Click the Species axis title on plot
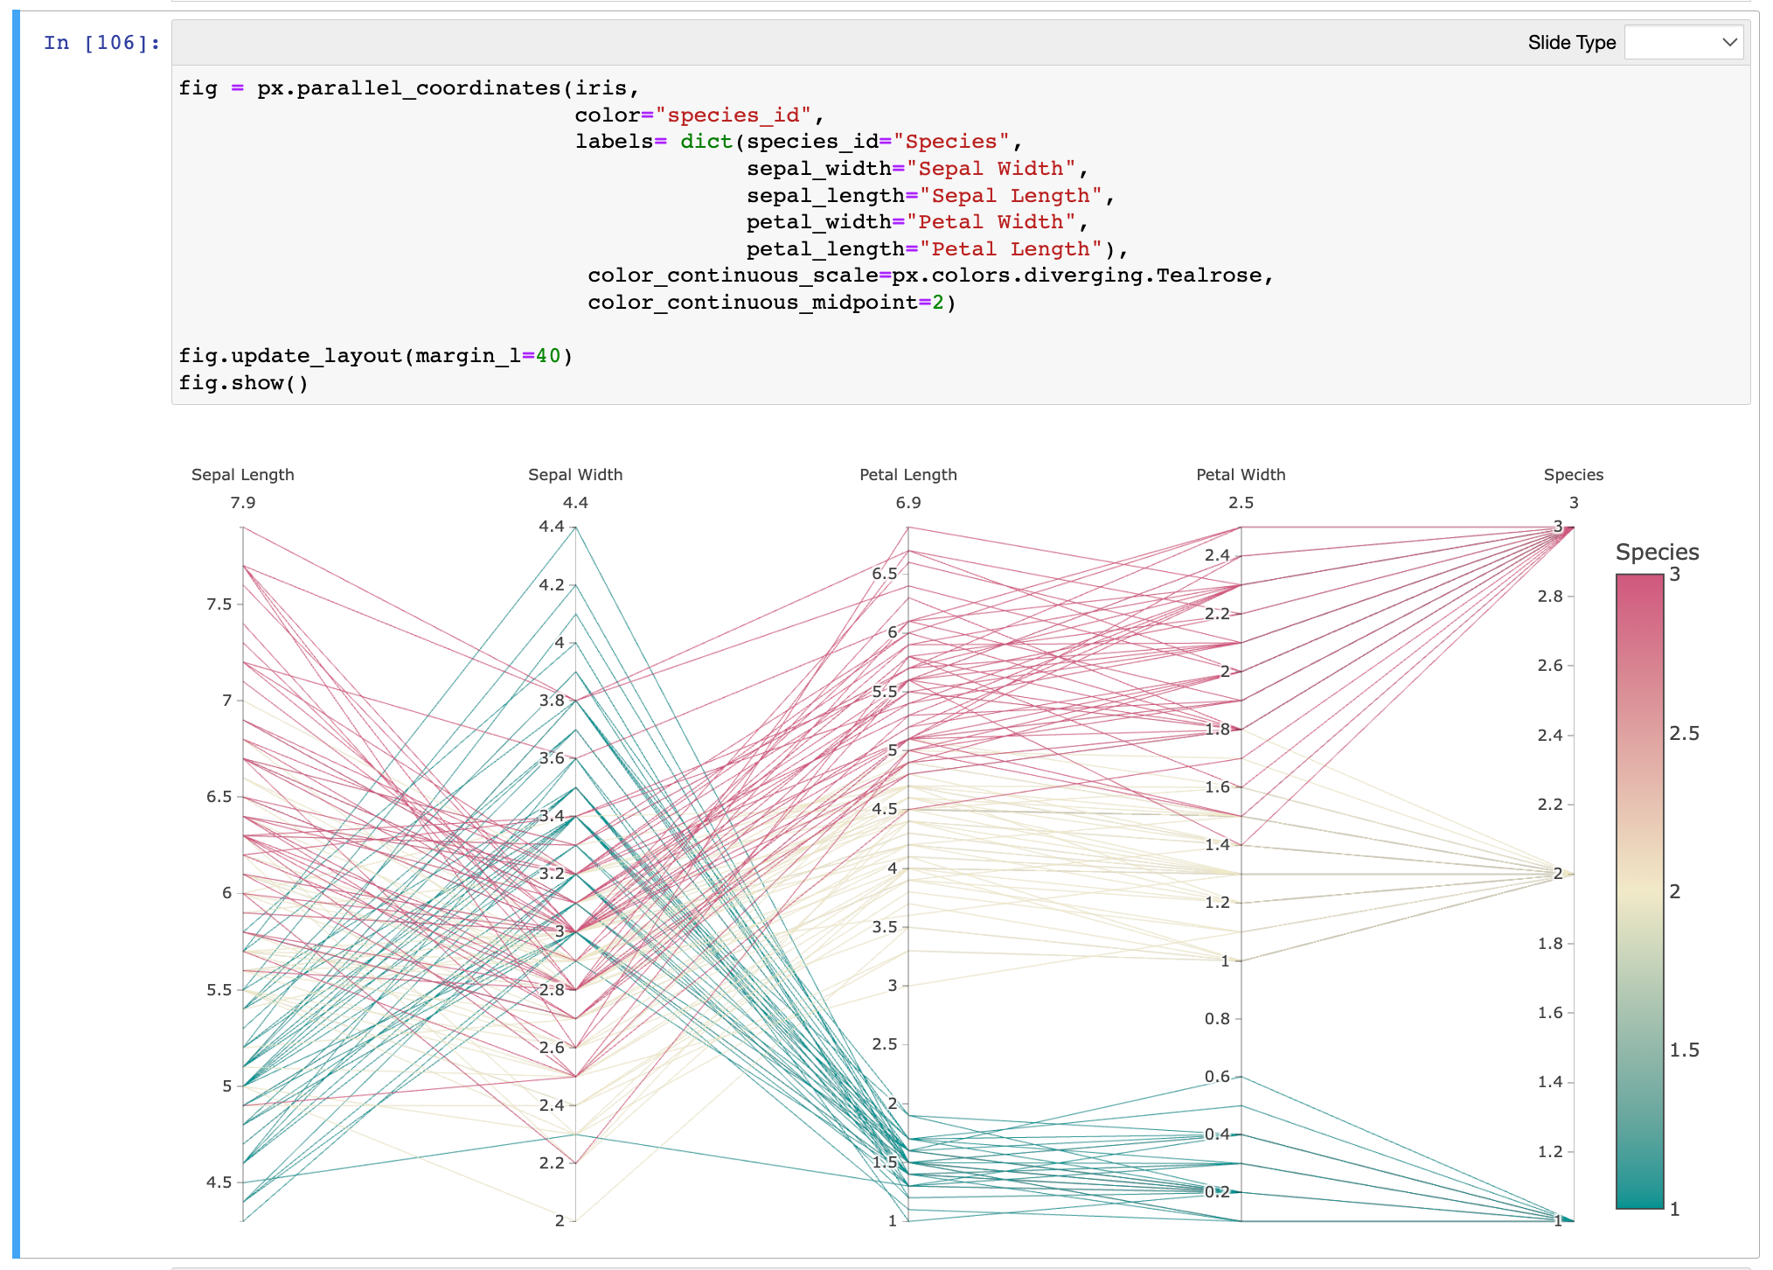Image resolution: width=1773 pixels, height=1270 pixels. [x=1573, y=475]
